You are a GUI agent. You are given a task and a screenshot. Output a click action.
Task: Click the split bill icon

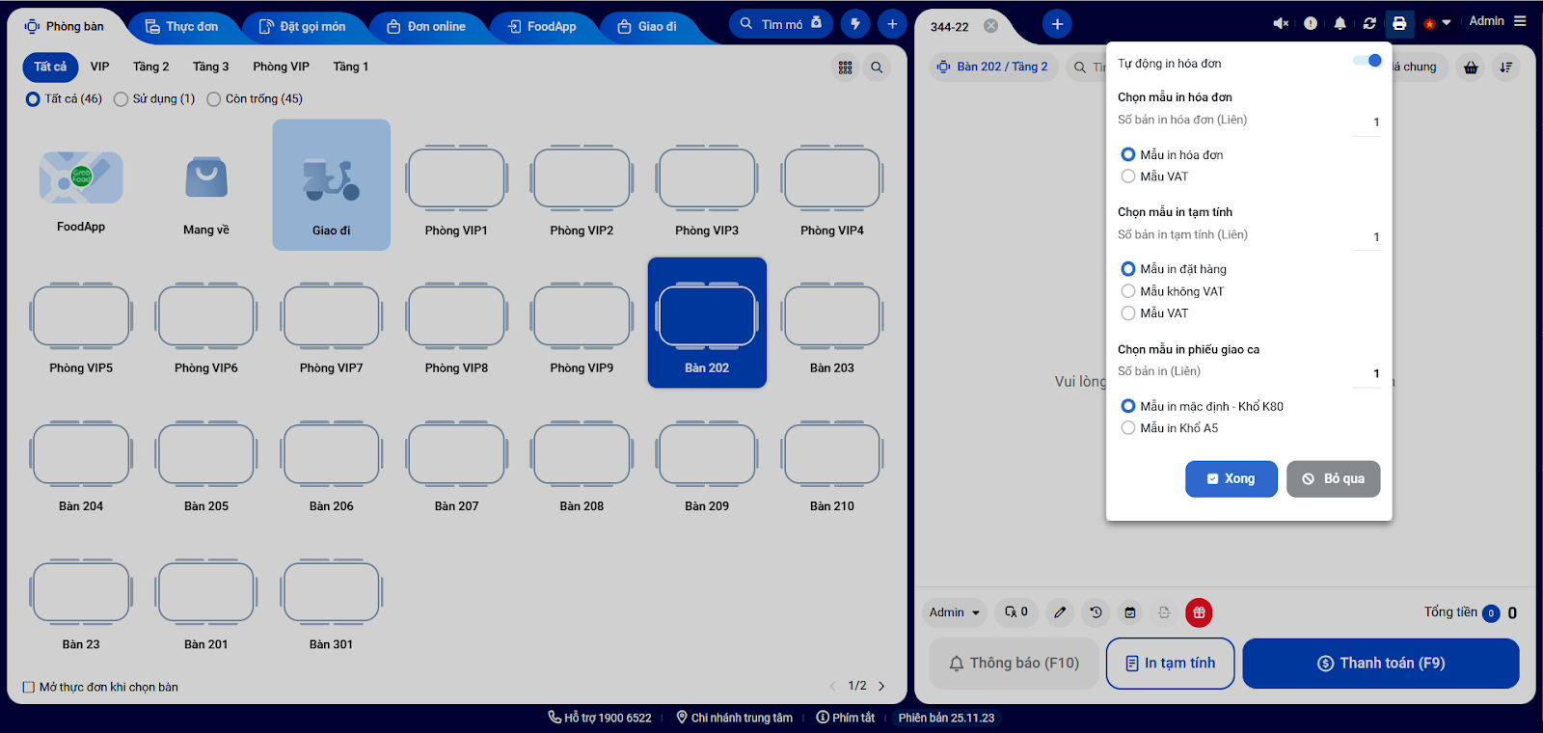[x=1164, y=612]
